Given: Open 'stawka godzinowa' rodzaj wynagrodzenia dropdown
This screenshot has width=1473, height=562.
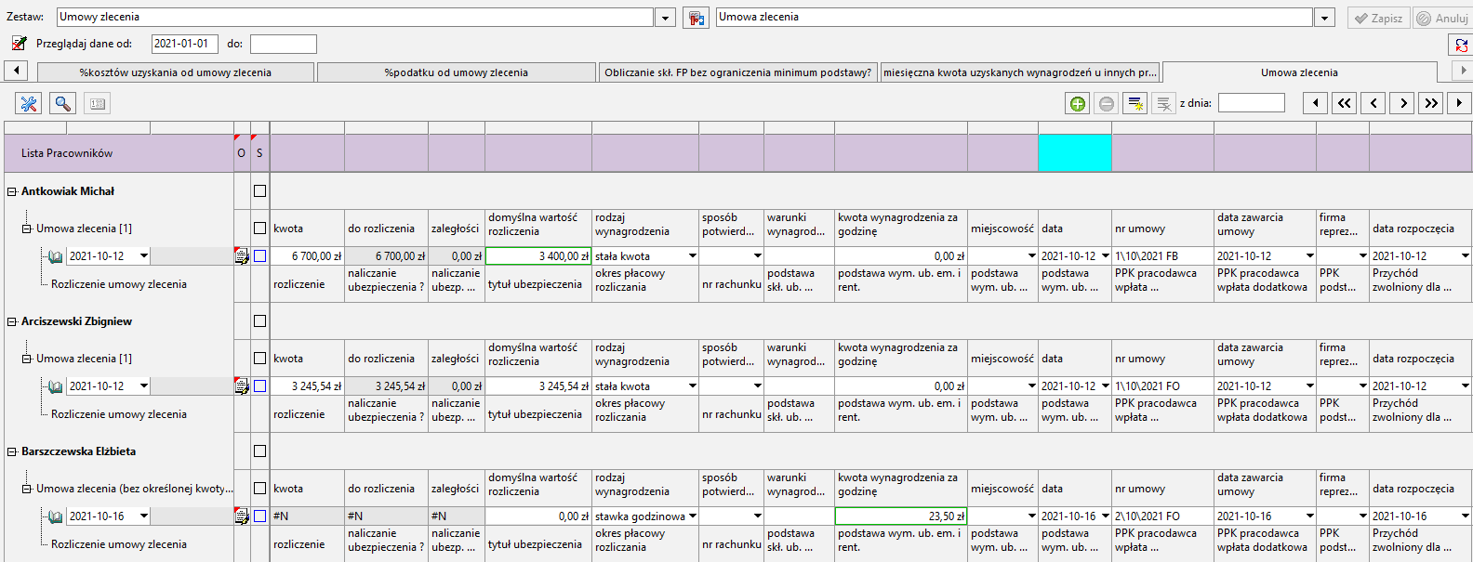Looking at the screenshot, I should pyautogui.click(x=692, y=516).
